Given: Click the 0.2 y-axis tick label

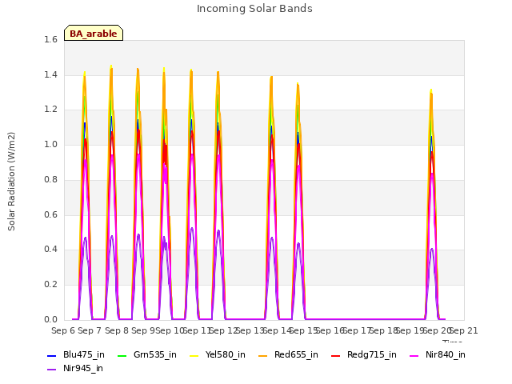Looking at the screenshot, I should click(x=50, y=285).
